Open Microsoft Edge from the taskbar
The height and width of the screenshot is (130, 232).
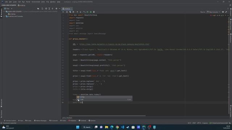coord(112,127)
